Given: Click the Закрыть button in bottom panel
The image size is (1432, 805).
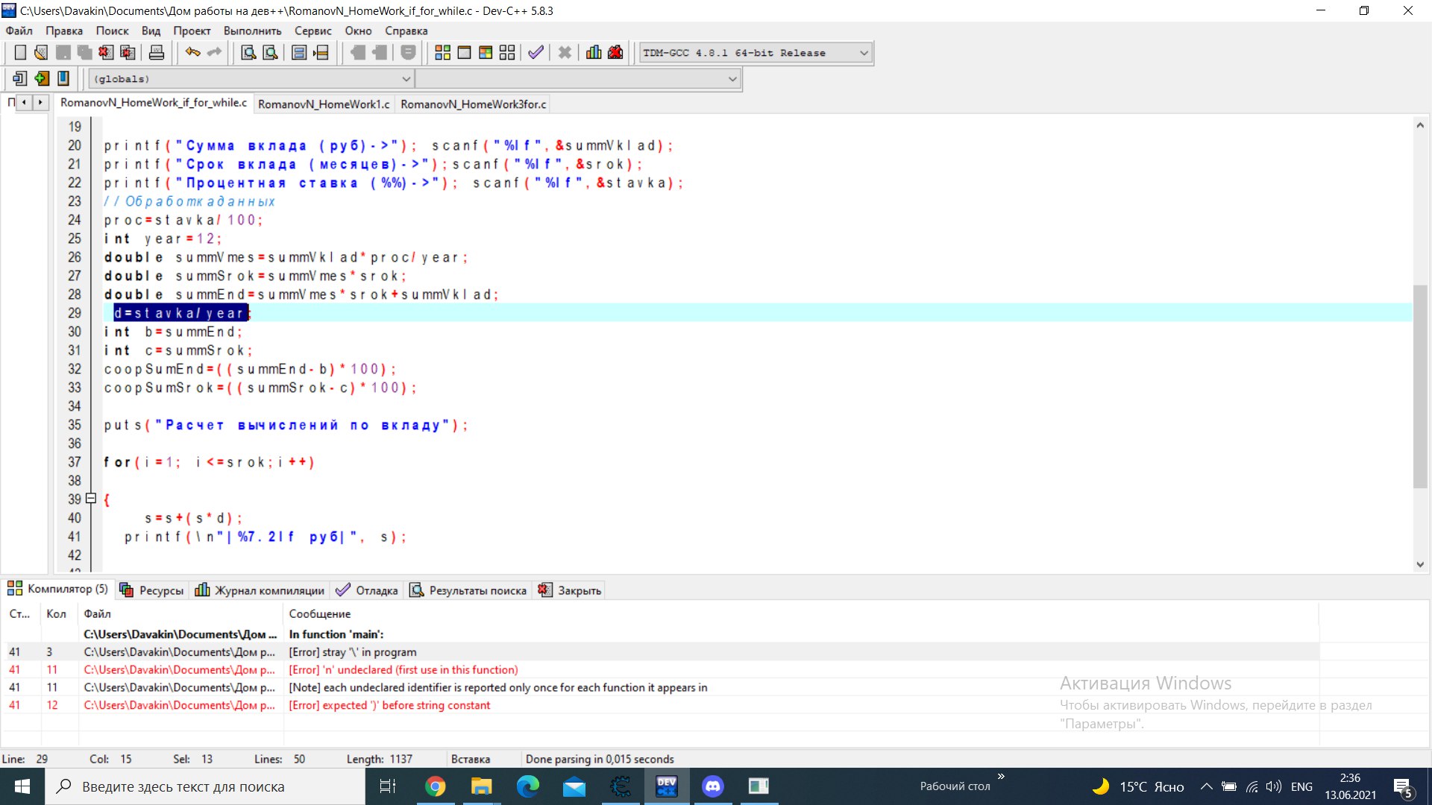Looking at the screenshot, I should (x=571, y=590).
